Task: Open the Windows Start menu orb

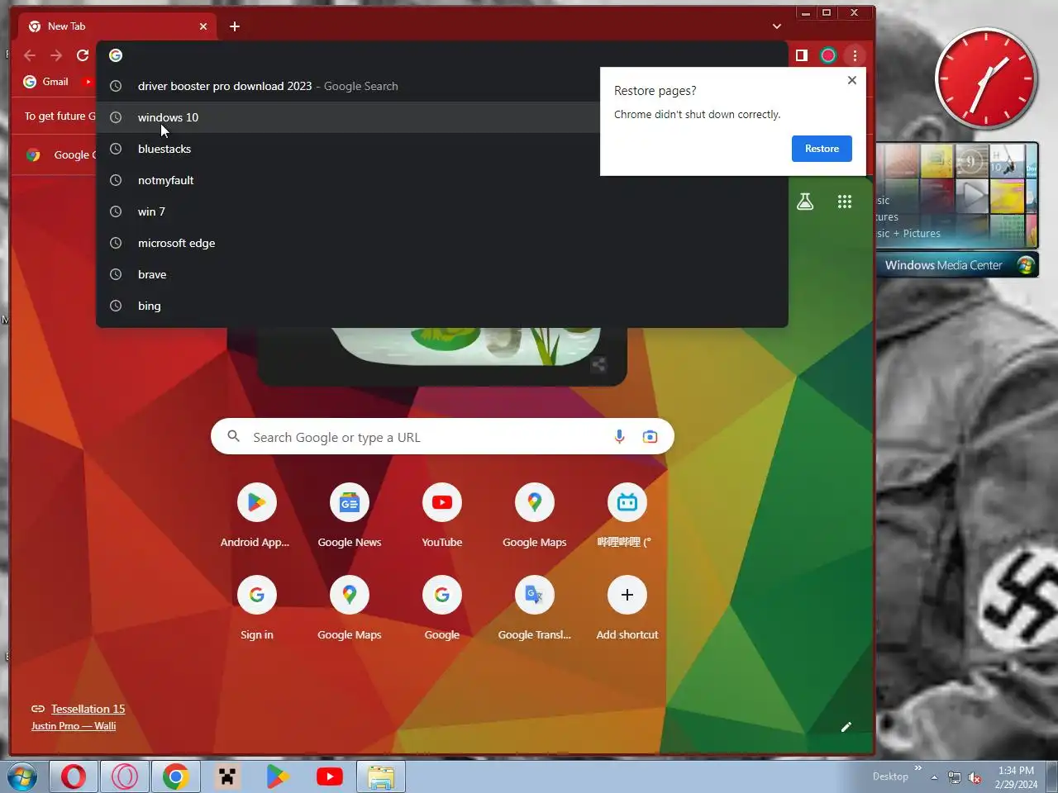Action: pos(22,777)
